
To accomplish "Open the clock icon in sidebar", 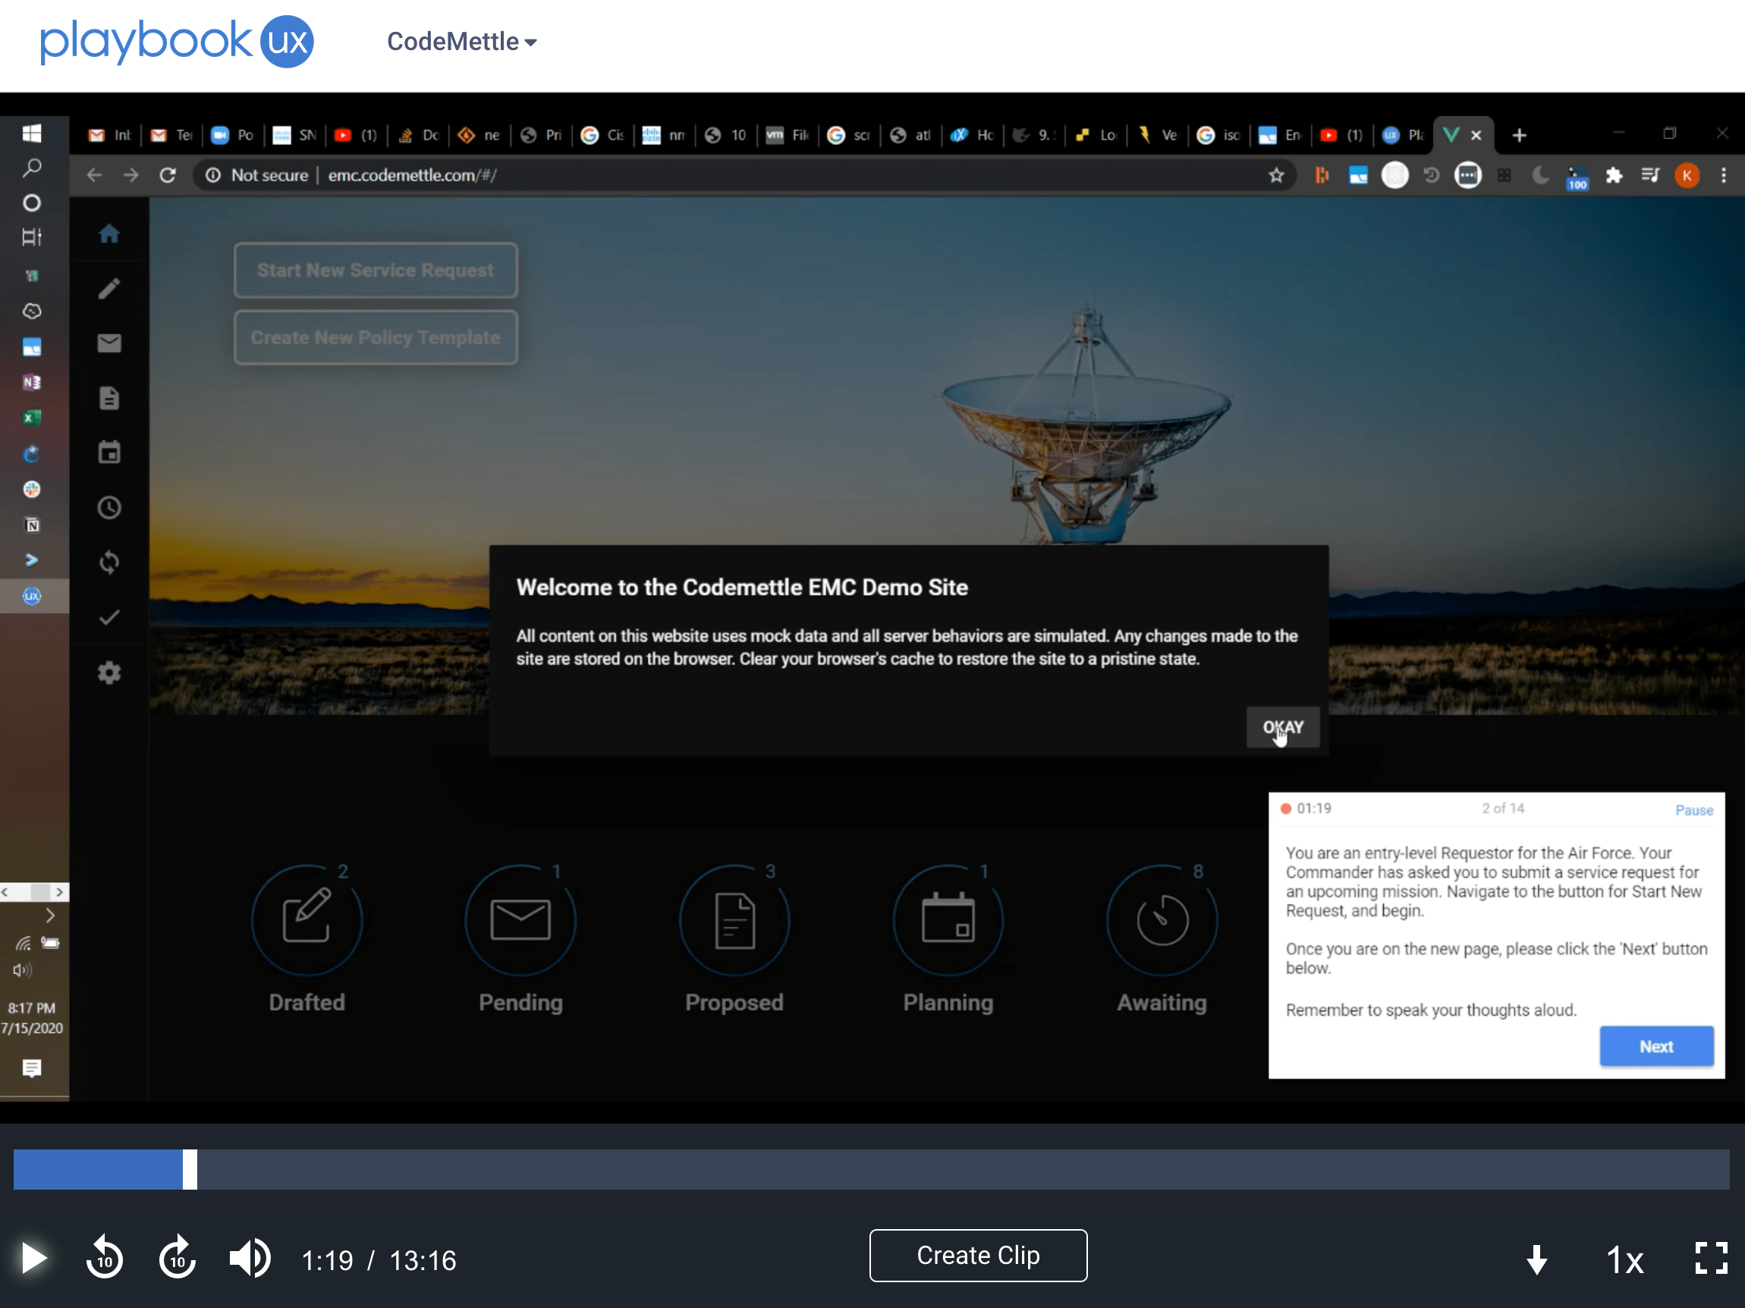I will 108,508.
